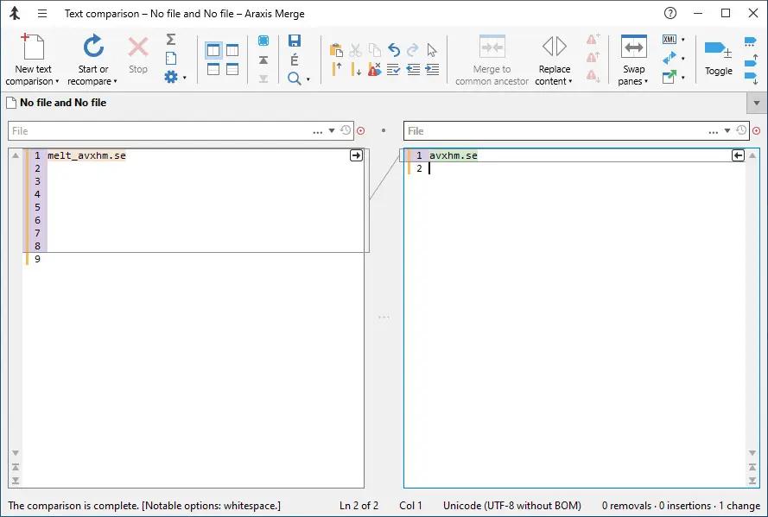Click the Save floppy disk icon
Viewport: 768px width, 517px height.
click(295, 41)
